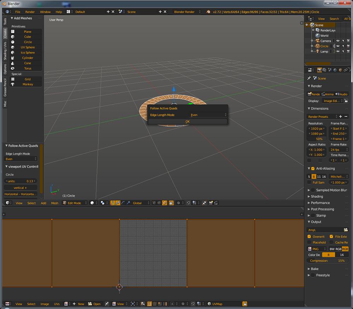The width and height of the screenshot is (353, 309).
Task: Open the Render Presets dropdown
Action: pyautogui.click(x=322, y=117)
